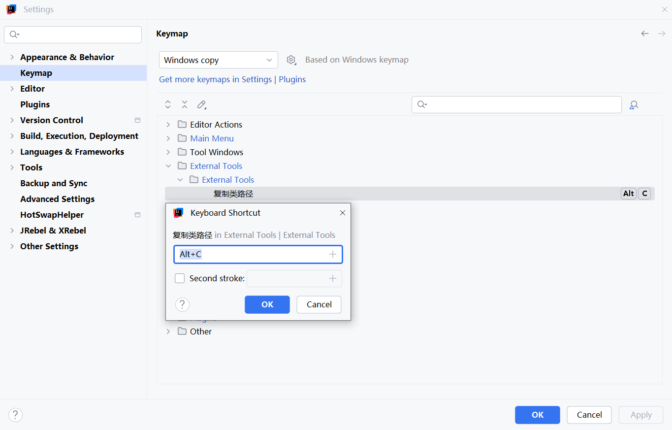Select Plugins in the settings sidebar
The height and width of the screenshot is (430, 672).
coord(35,104)
